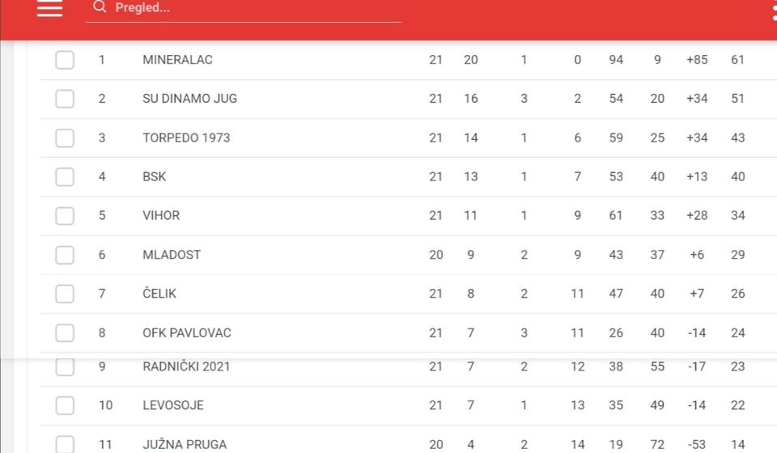Open the TORPEDO 1973 team row

[186, 138]
